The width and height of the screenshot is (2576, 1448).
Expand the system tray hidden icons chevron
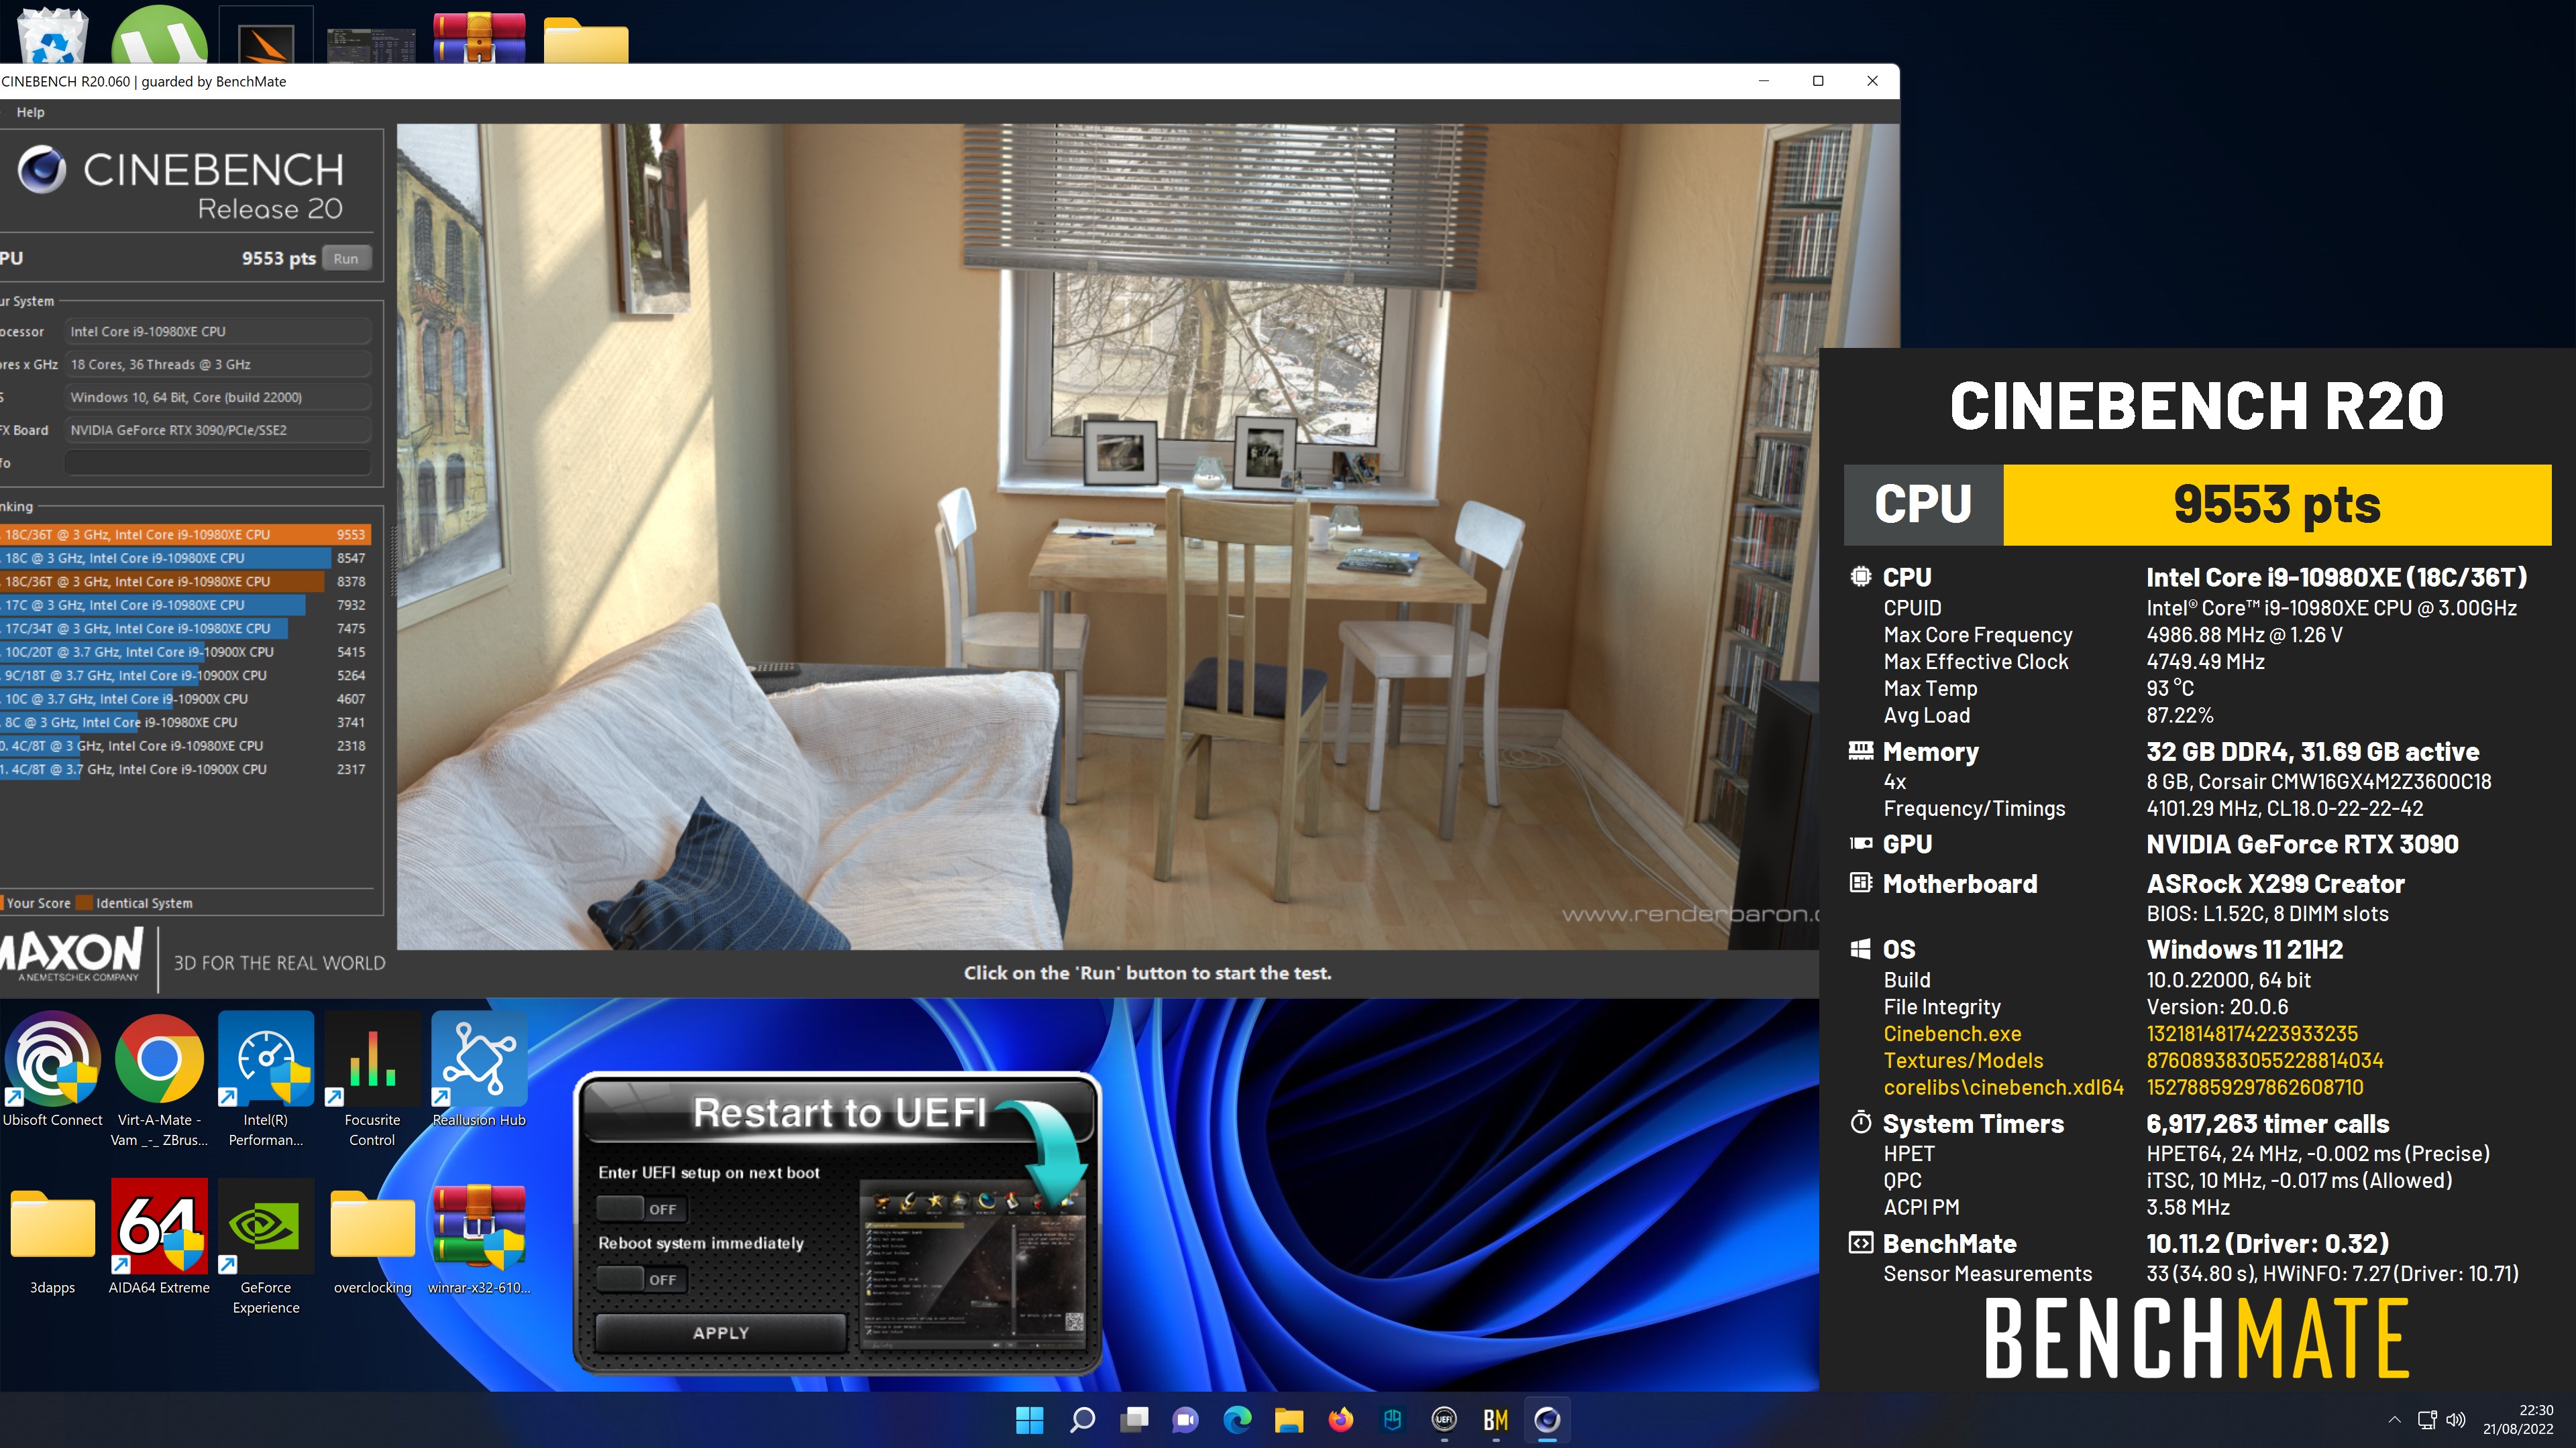(2394, 1419)
